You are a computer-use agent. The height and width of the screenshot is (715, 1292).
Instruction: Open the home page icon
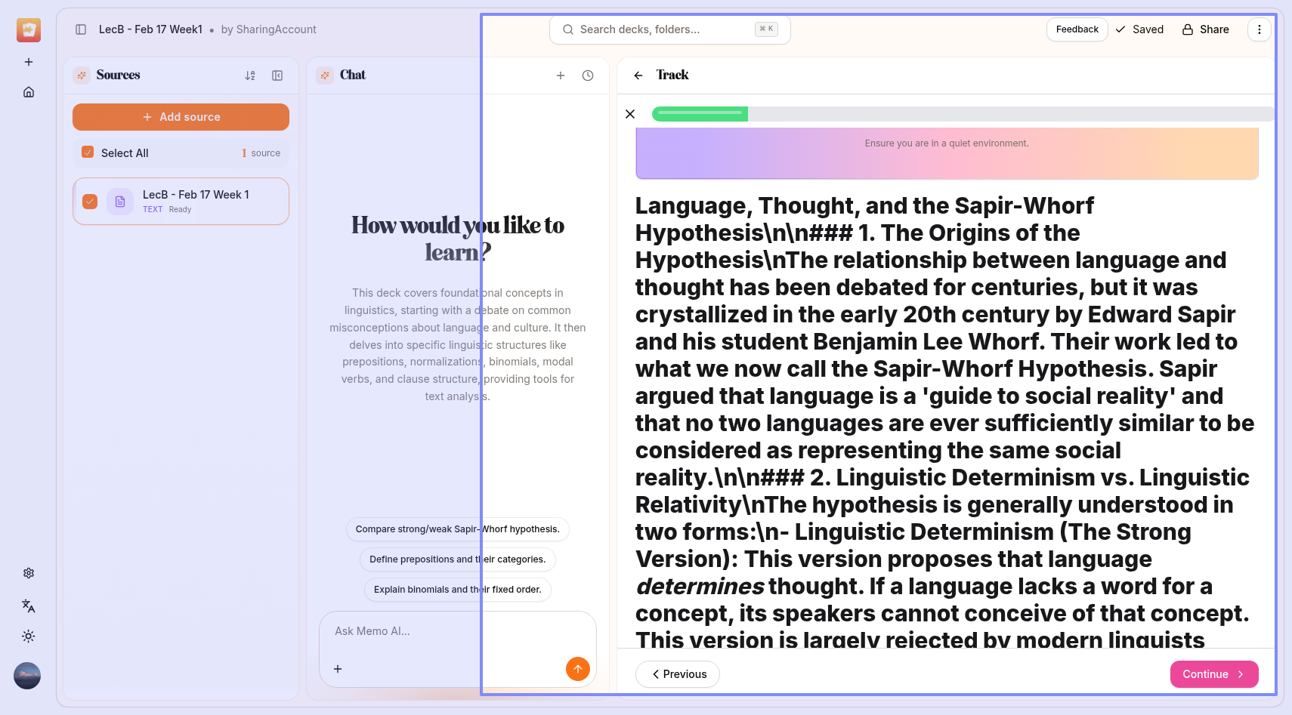coord(29,92)
